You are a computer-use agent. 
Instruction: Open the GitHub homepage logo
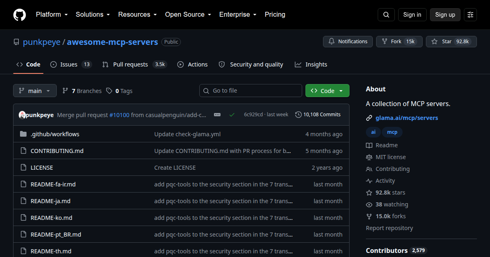click(x=20, y=15)
